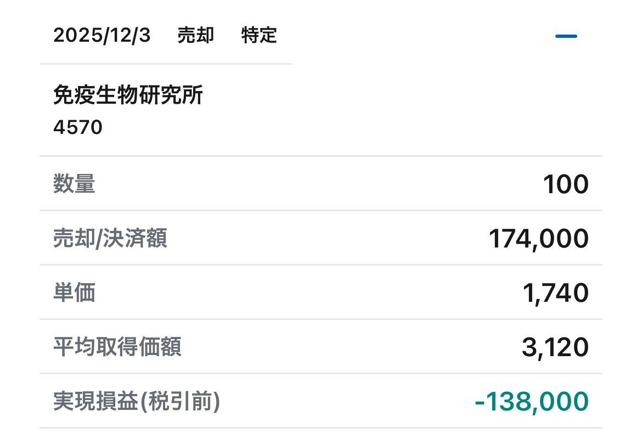The height and width of the screenshot is (439, 642).
Task: Select the realized loss value -138,000
Action: coord(531,402)
